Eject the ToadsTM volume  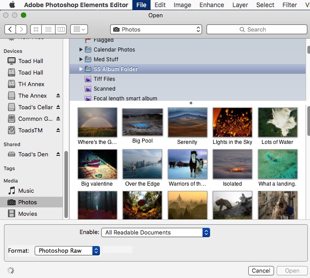(58, 131)
